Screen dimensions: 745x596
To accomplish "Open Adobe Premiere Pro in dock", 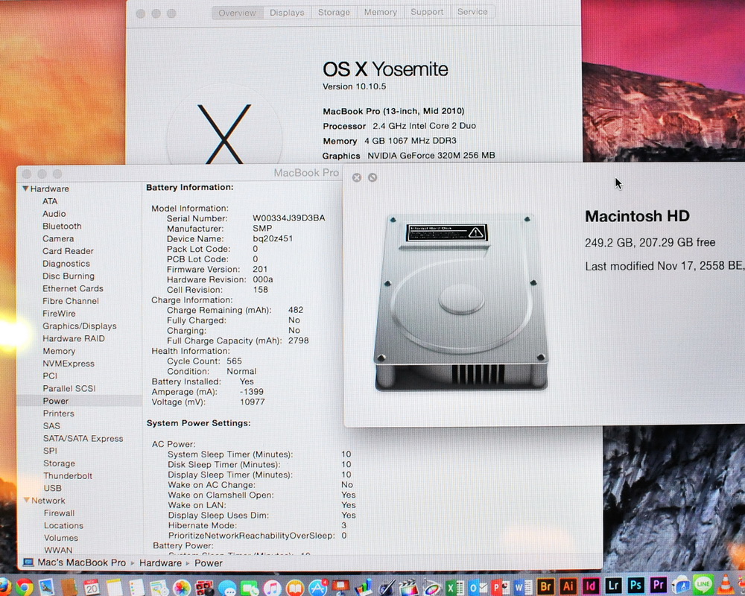I will [658, 585].
